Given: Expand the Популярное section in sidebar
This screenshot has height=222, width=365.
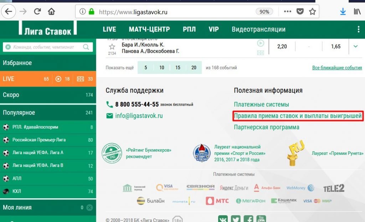Looking at the screenshot, I should (x=48, y=113).
